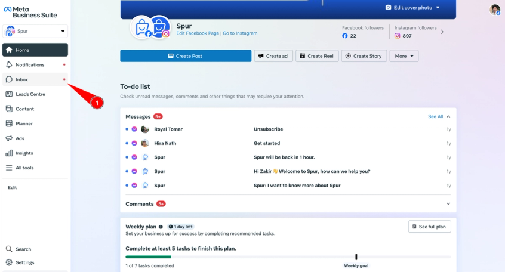
Task: Click Hira Nath's avatar
Action: [145, 143]
